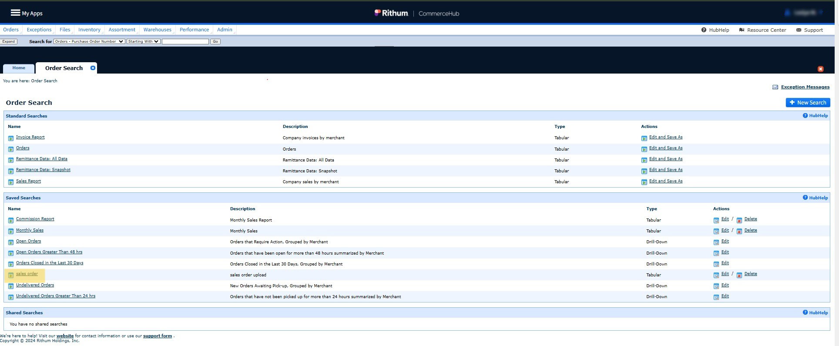Viewport: 839px width, 346px height.
Task: Click Edit and Save As for Remittance Data: Snapshot
Action: pos(666,170)
